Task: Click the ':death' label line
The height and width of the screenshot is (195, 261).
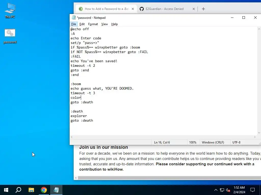Action: [77, 111]
